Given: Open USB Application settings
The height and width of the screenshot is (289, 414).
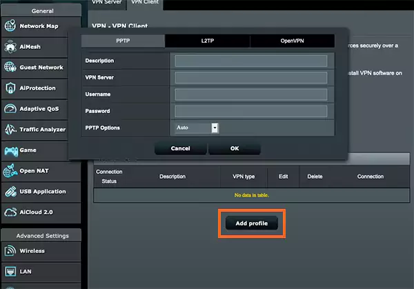Looking at the screenshot, I should (x=41, y=192).
